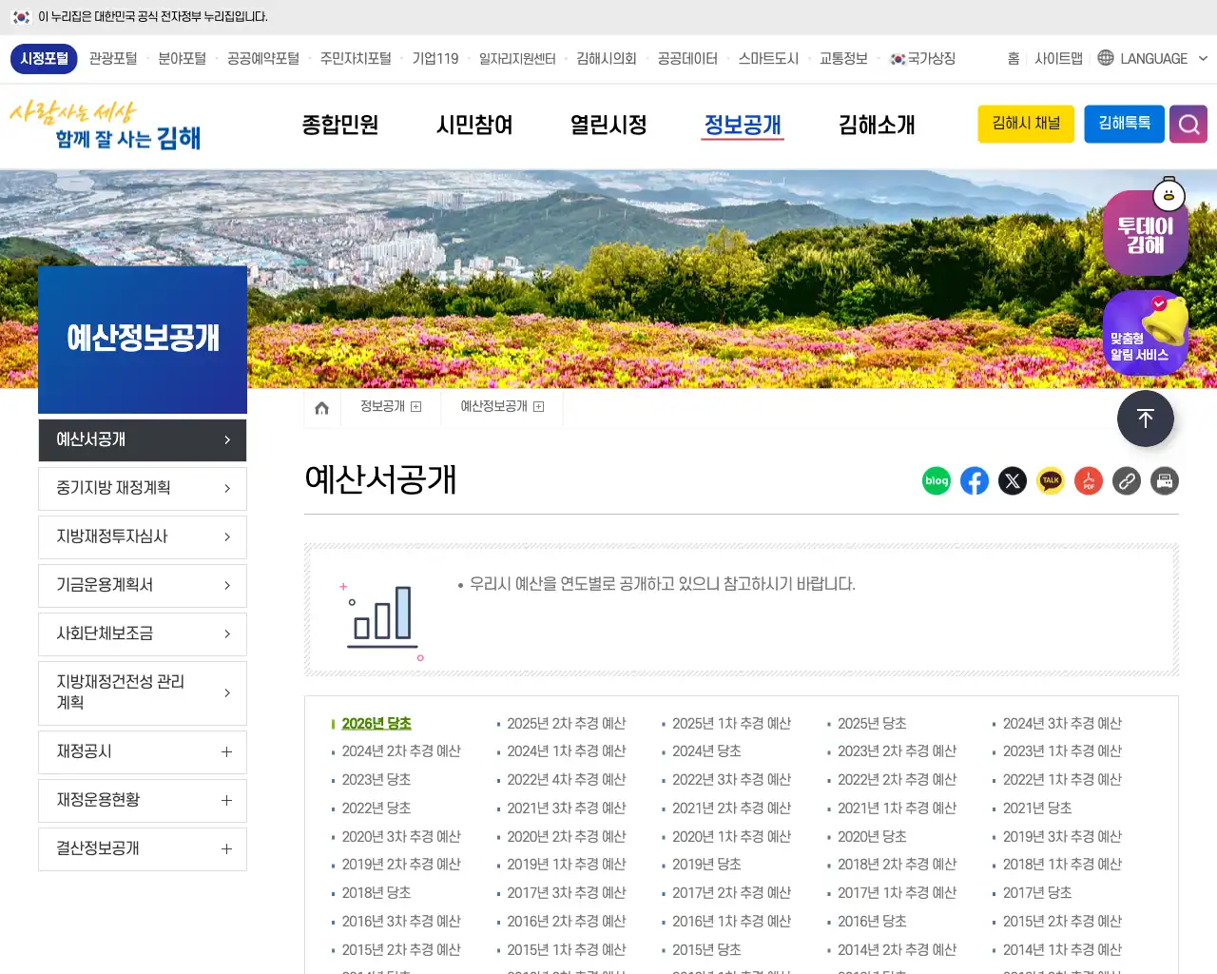
Task: Open 예산서공개 sidebar item
Action: coord(143,440)
